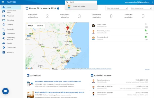
Task: Open the user account dropdown arrow
Action: (x=152, y=2)
